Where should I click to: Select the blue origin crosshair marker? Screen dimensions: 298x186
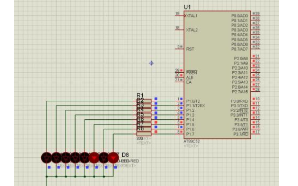[x=151, y=63]
